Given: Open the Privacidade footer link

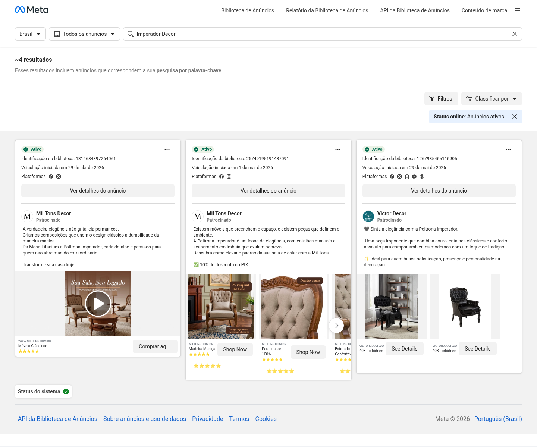Looking at the screenshot, I should [x=207, y=419].
